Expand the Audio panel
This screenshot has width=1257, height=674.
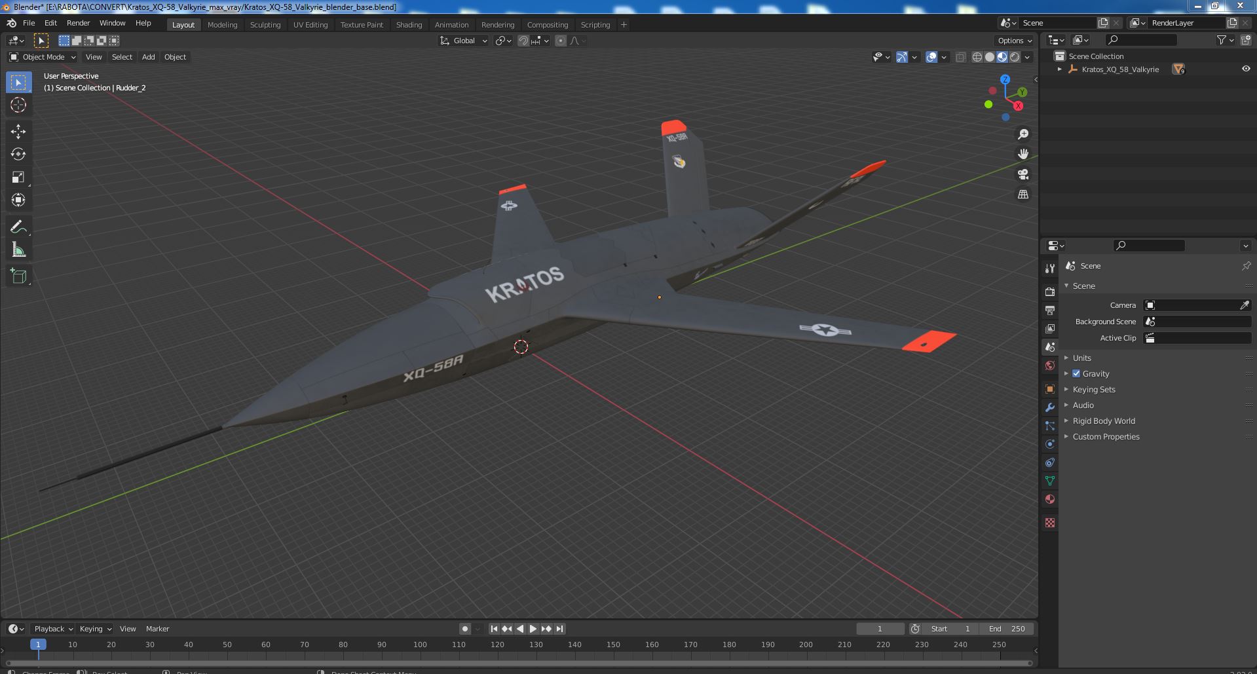pyautogui.click(x=1083, y=405)
